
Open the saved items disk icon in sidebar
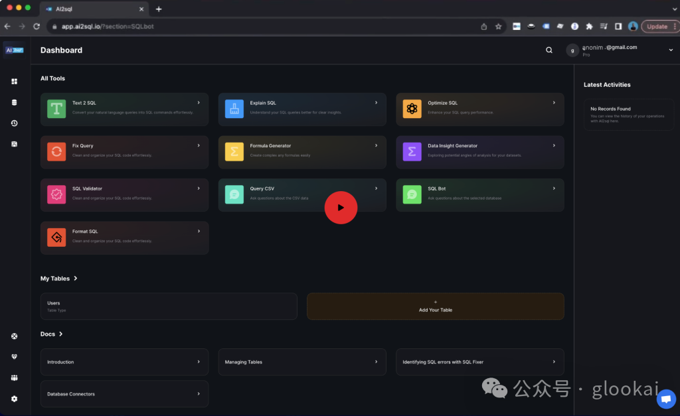point(15,144)
